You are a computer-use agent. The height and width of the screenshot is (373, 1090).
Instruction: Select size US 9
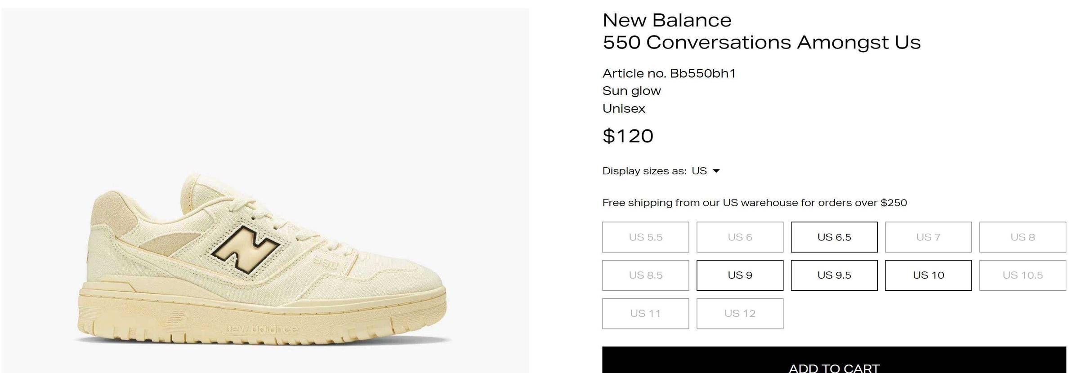[740, 275]
